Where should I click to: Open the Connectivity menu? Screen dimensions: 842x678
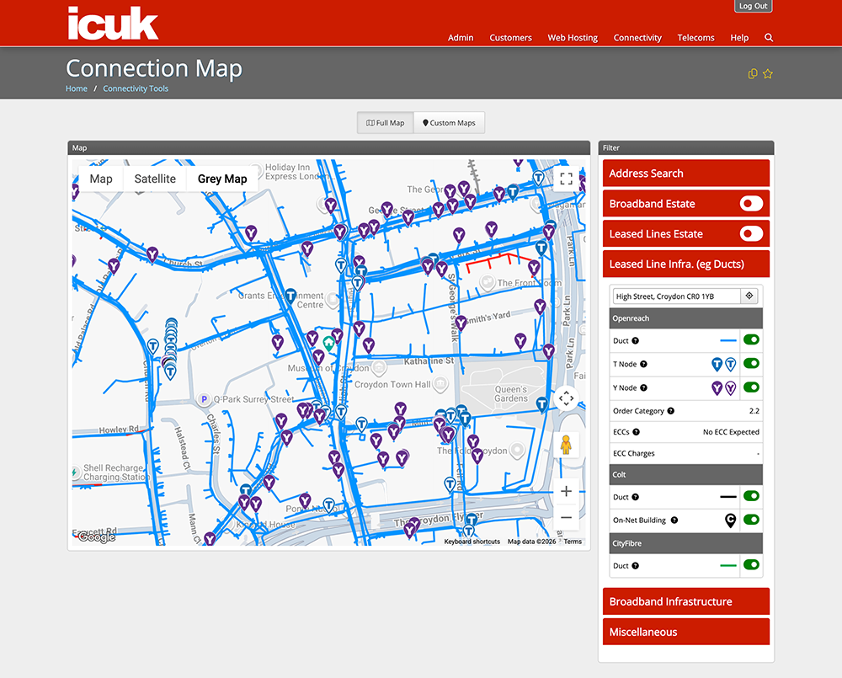click(637, 38)
